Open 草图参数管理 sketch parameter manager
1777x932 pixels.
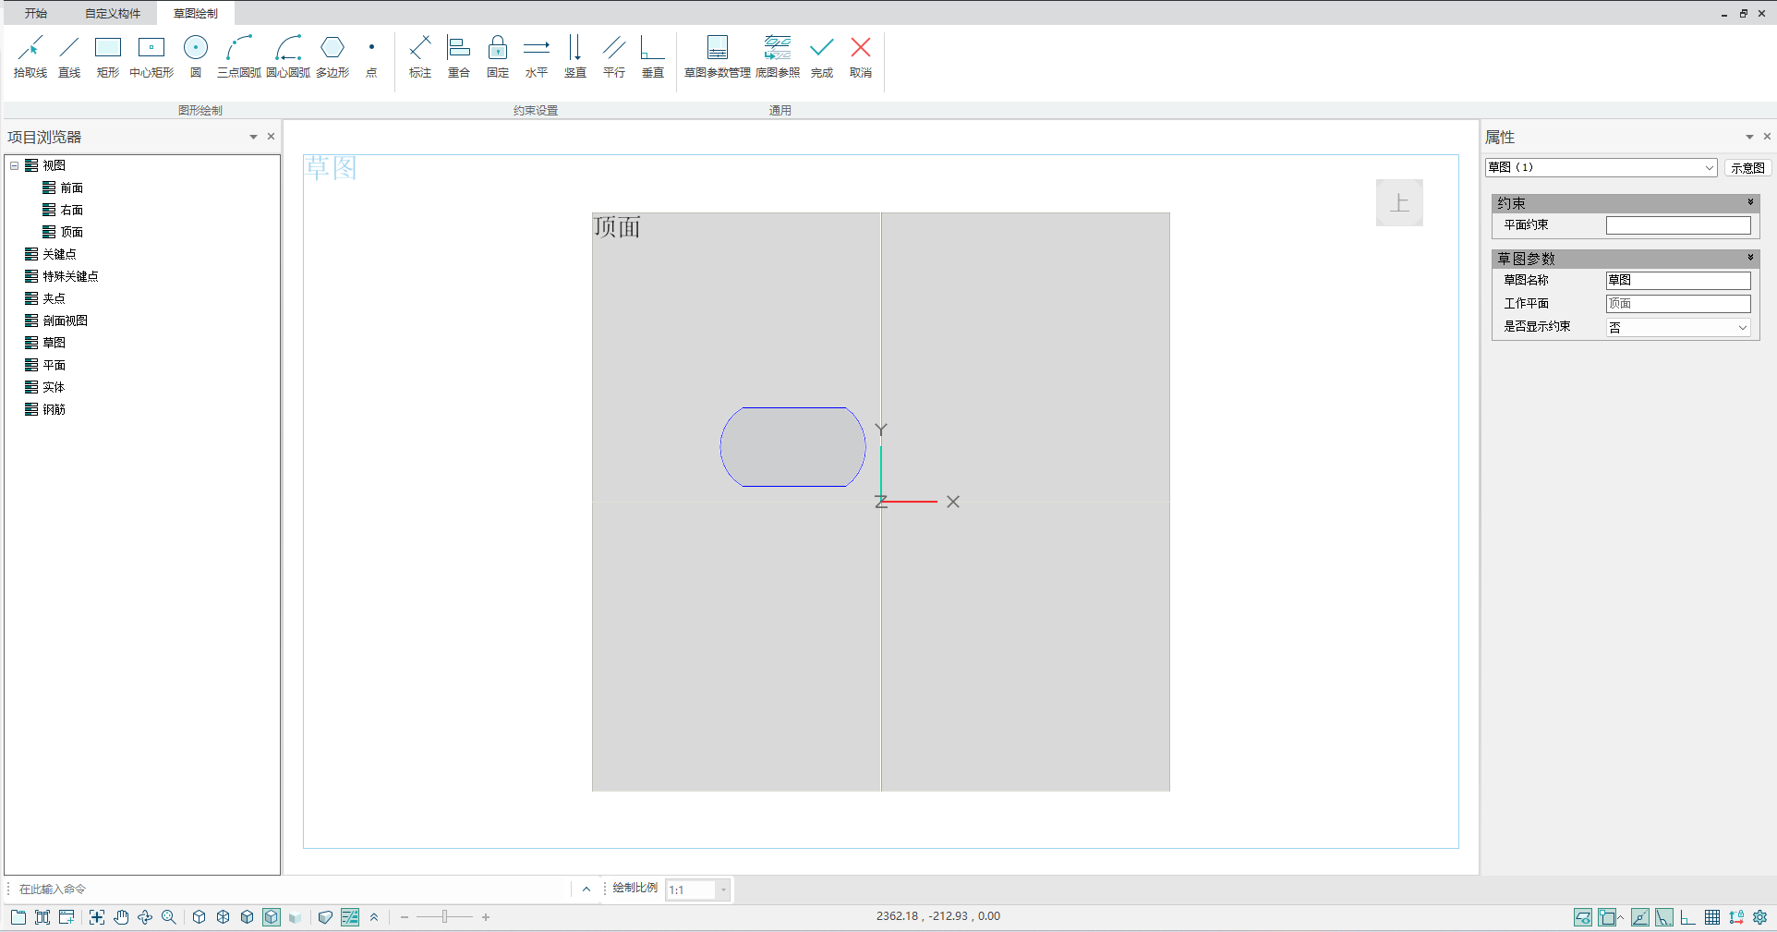(x=717, y=56)
